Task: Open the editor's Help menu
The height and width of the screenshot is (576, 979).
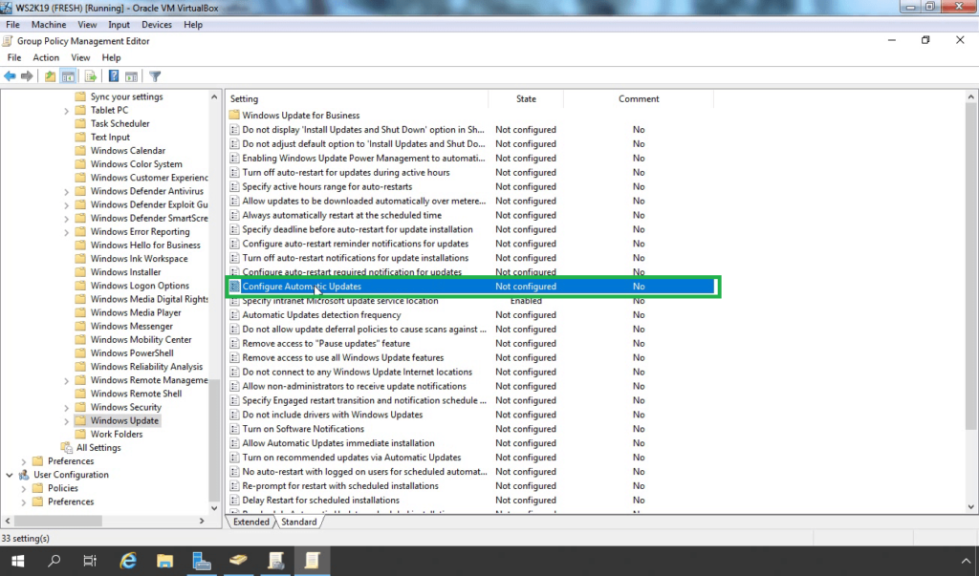Action: click(x=111, y=57)
